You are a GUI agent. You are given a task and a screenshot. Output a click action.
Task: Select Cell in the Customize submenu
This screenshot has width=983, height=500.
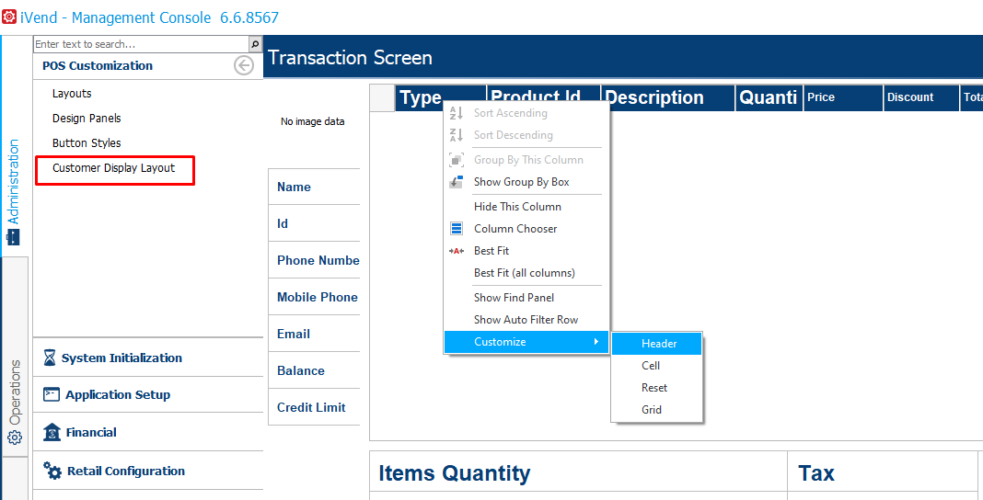(657, 366)
